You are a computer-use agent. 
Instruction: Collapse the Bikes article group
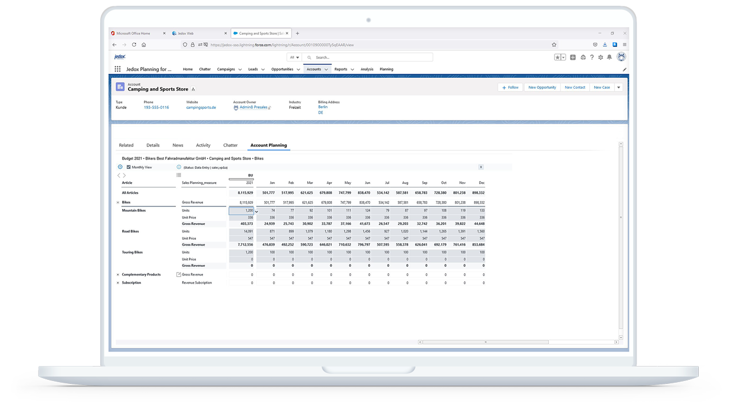pos(118,203)
